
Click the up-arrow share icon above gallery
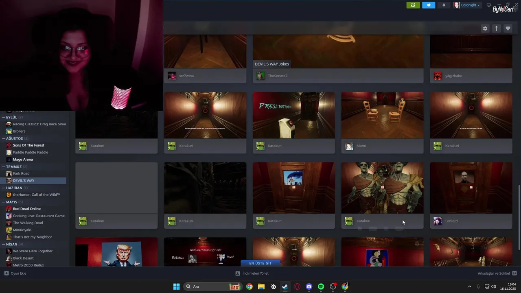click(496, 28)
